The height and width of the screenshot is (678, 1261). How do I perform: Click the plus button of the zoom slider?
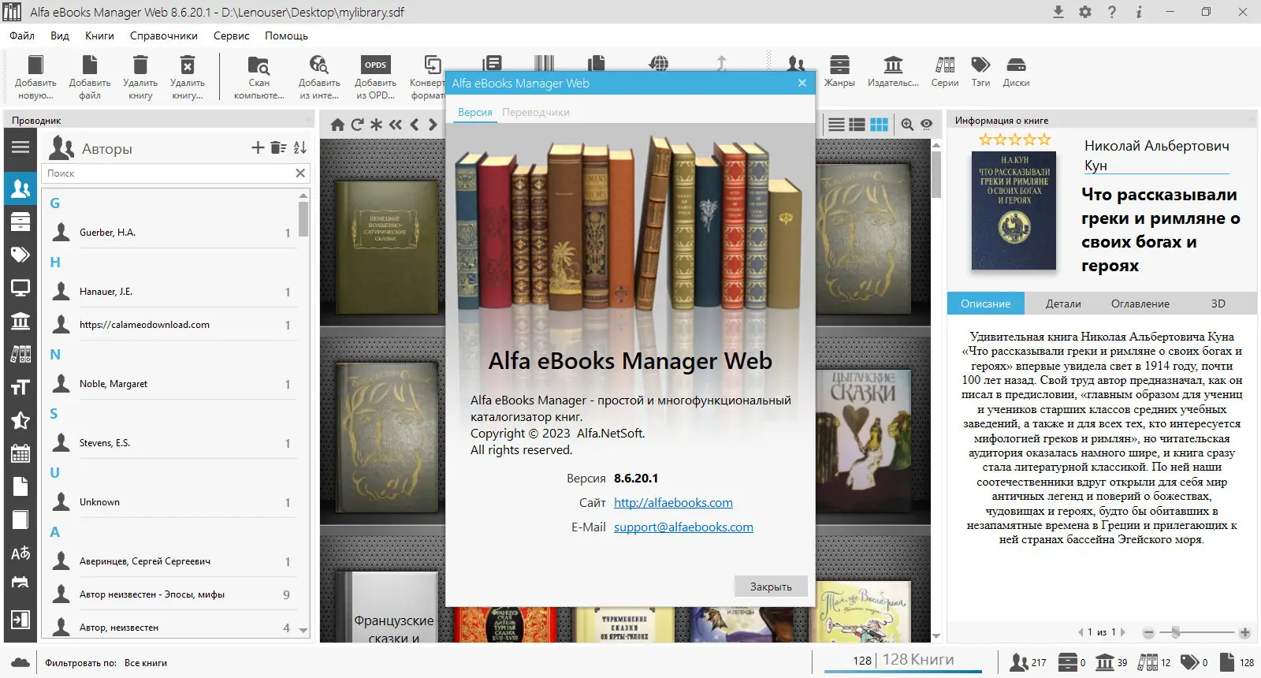1245,632
